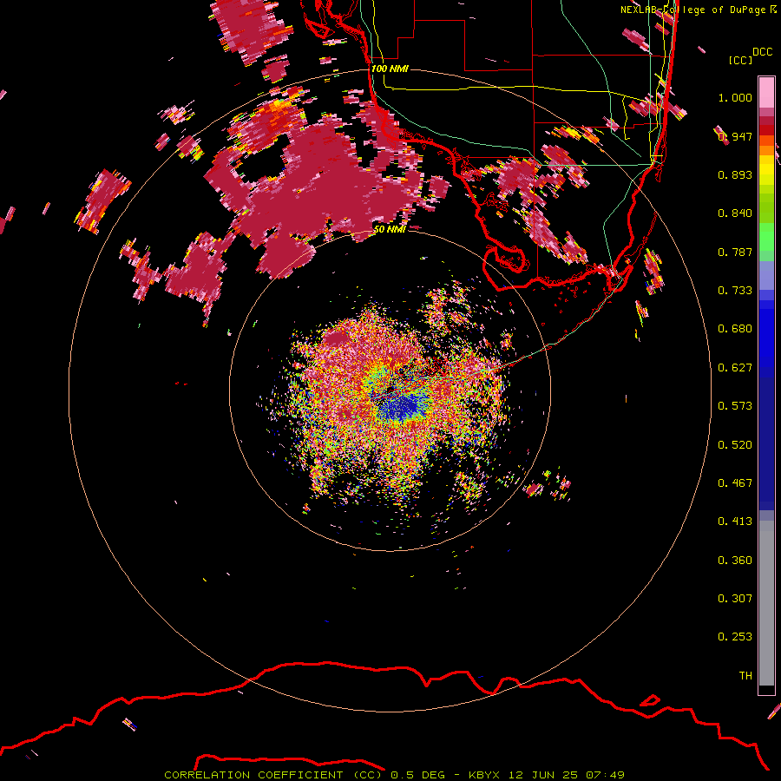
Task: Click the [CC] unit label above scale
Action: 740,60
